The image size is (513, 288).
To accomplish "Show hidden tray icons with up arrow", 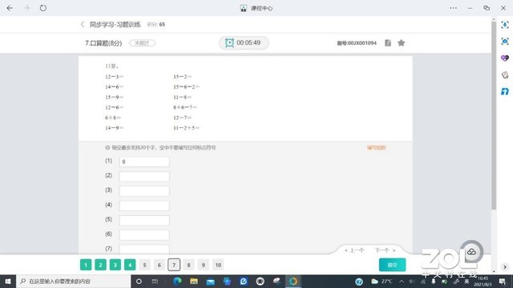I will tap(402, 281).
